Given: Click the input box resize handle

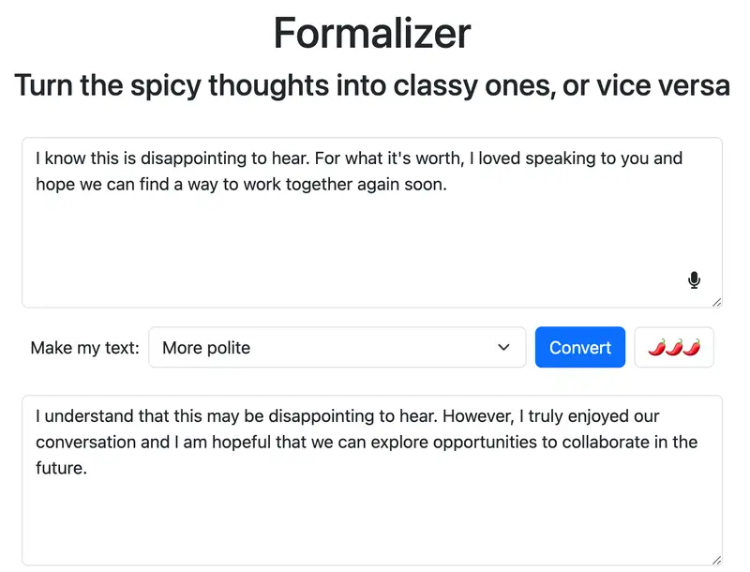Looking at the screenshot, I should pos(716,301).
